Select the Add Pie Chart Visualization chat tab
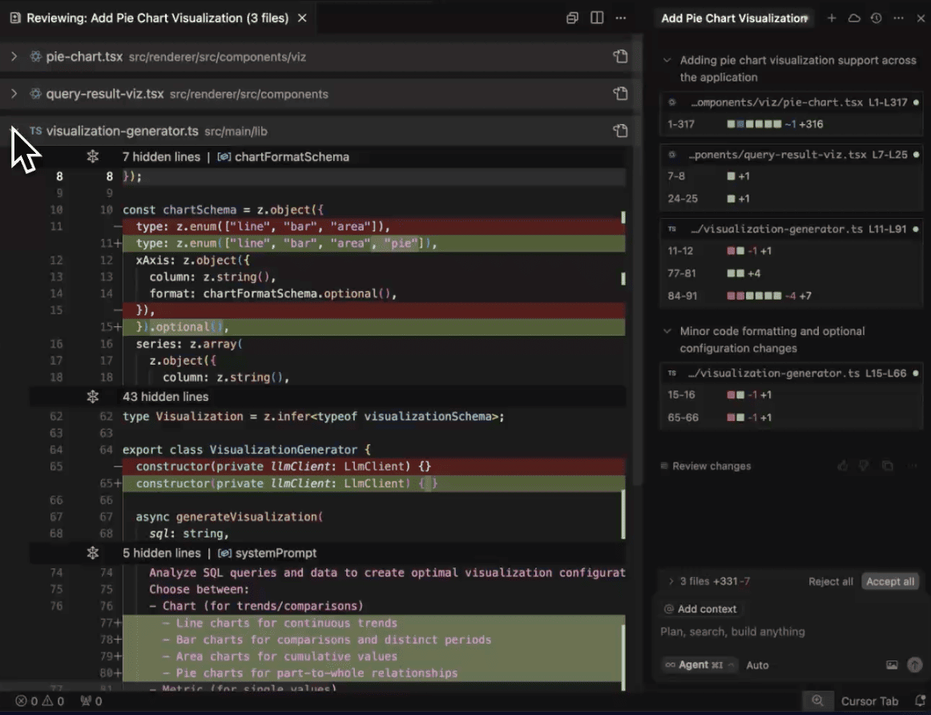Viewport: 931px width, 715px height. point(735,18)
